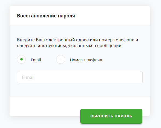Click the text line ending with сообщении
The image size is (161, 128).
point(70,46)
